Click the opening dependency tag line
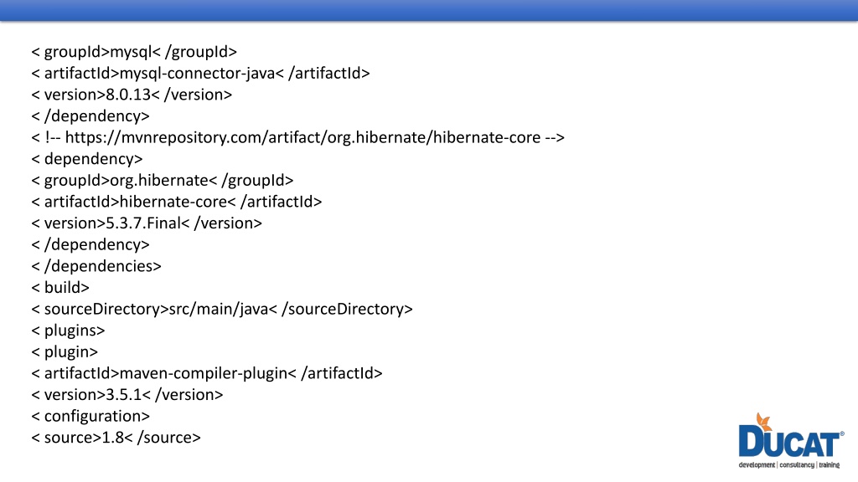The image size is (858, 482). [87, 159]
